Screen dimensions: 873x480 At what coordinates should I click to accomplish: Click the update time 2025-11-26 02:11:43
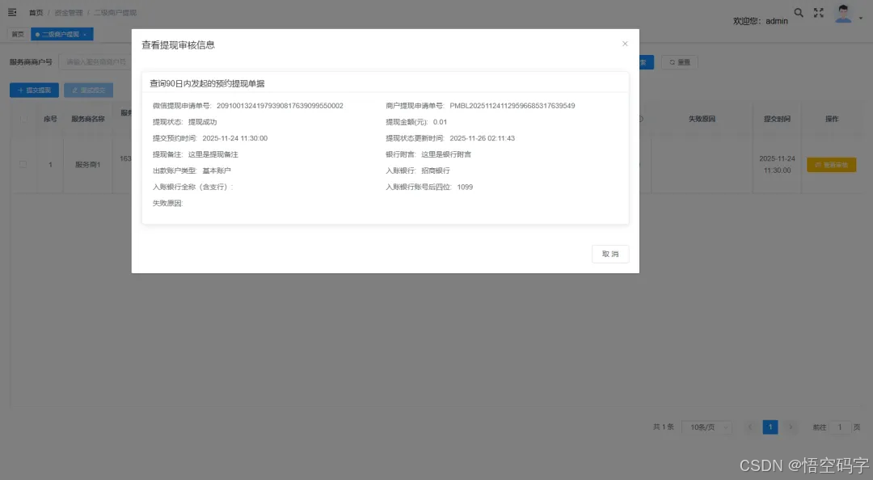482,138
